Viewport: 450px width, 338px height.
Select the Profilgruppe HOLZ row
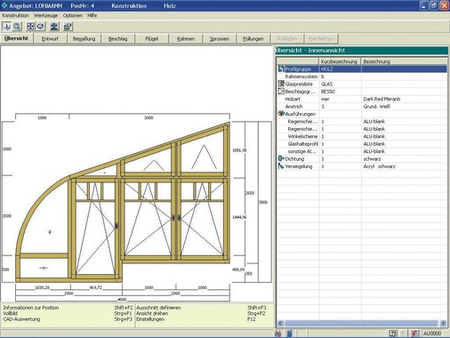[x=362, y=68]
